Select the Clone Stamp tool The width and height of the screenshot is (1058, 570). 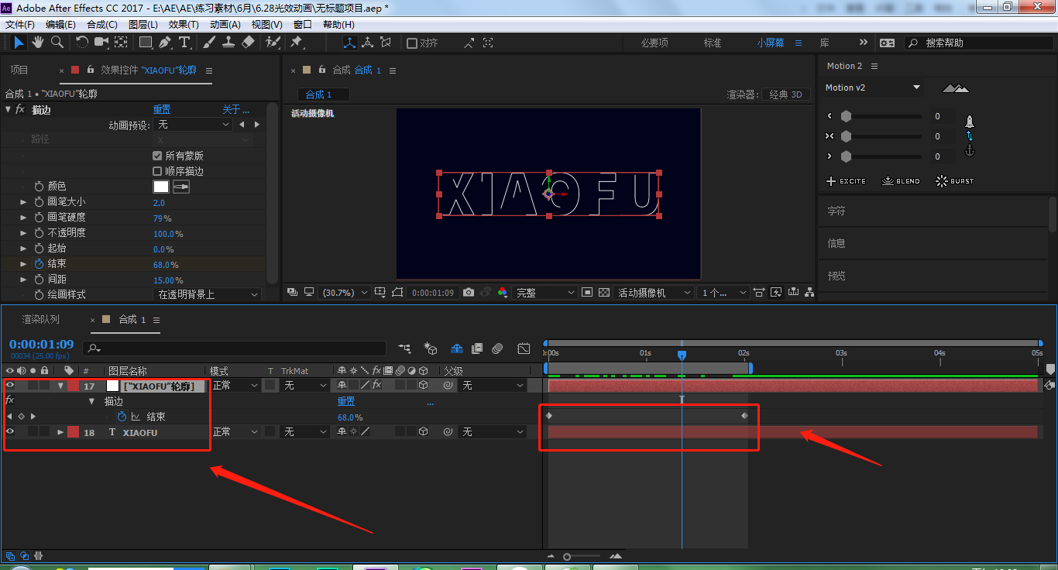tap(228, 43)
